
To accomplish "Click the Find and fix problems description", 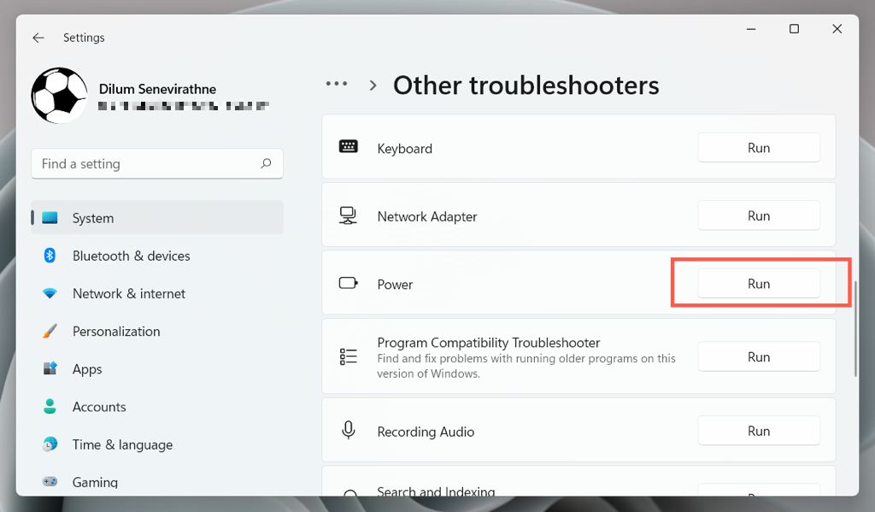I will (x=526, y=366).
